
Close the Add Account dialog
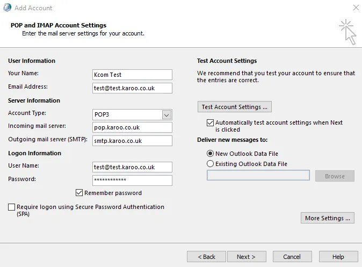click(x=356, y=8)
